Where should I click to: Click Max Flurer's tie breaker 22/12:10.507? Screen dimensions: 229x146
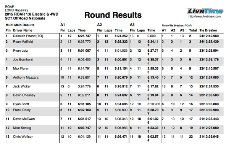point(209,68)
